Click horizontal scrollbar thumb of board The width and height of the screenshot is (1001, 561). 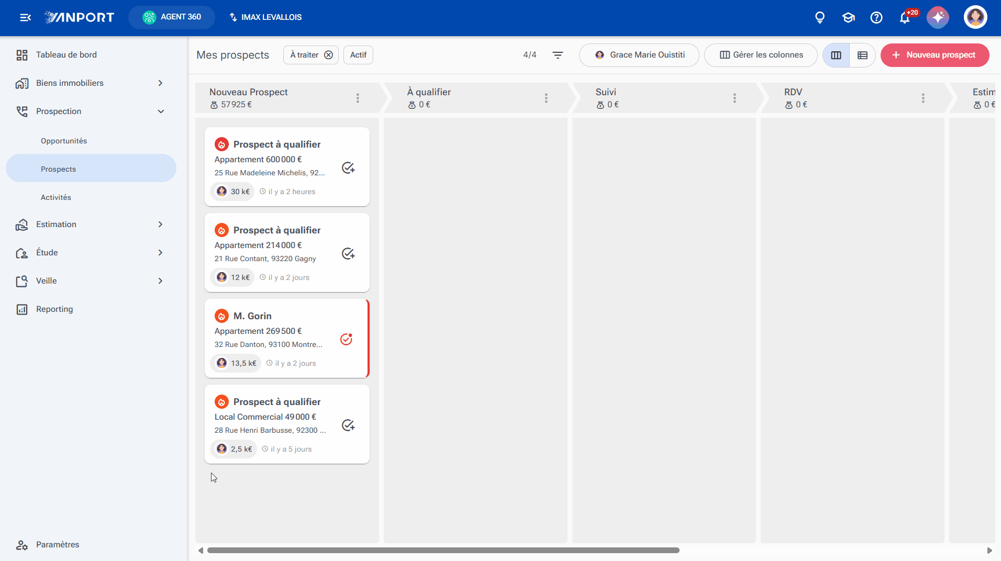(443, 551)
